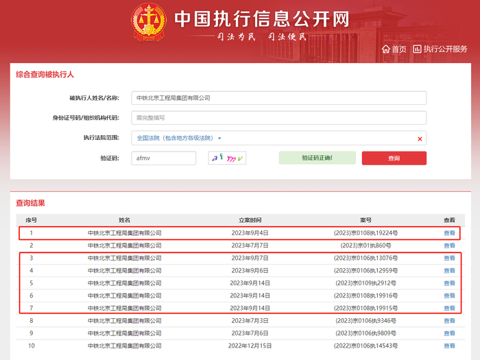The image size is (480, 360).
Task: Open 查看 for case 京0108执19915号
Action: coord(449,309)
